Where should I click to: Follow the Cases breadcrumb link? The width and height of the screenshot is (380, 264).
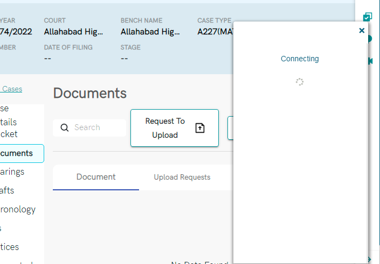[x=12, y=89]
